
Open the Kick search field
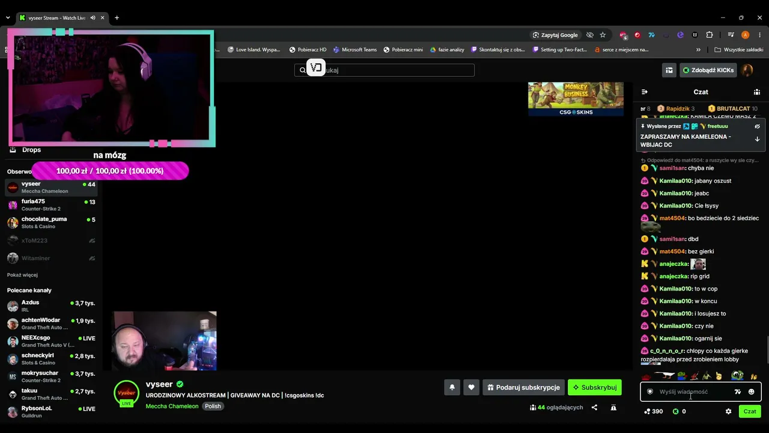[x=384, y=70]
